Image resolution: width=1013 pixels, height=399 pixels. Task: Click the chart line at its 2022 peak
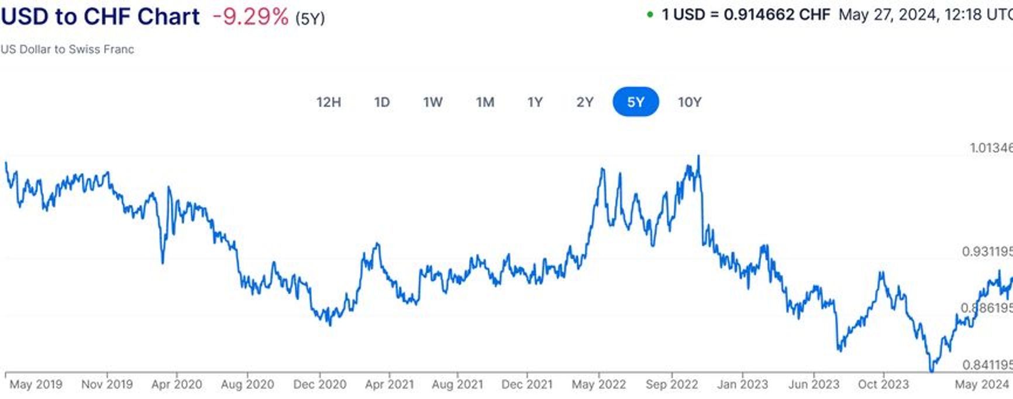click(x=700, y=156)
